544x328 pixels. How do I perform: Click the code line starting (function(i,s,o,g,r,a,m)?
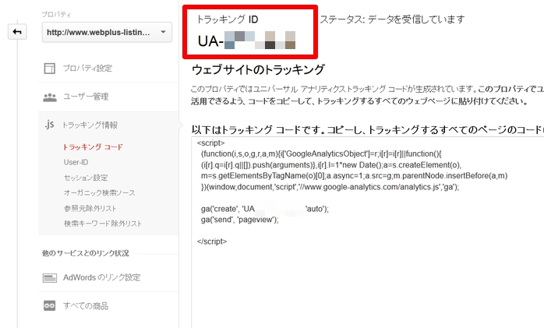321,154
